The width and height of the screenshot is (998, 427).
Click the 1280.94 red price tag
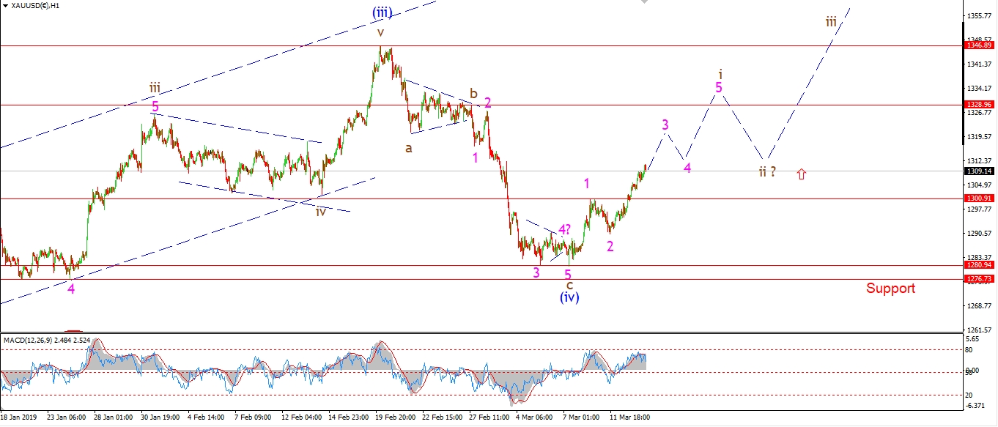point(980,265)
